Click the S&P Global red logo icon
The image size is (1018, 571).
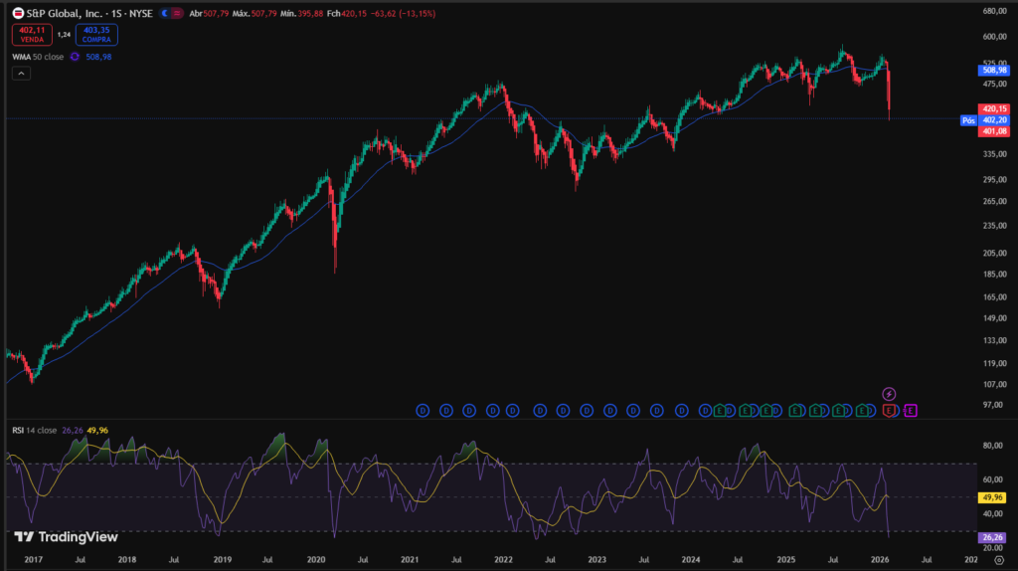point(18,13)
